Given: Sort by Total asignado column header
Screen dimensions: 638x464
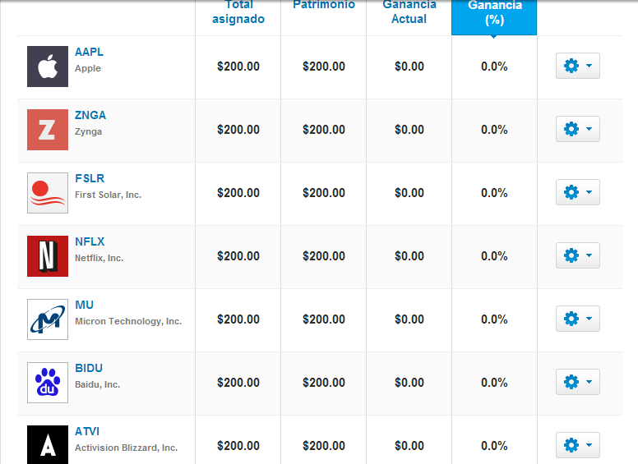Looking at the screenshot, I should [x=238, y=12].
